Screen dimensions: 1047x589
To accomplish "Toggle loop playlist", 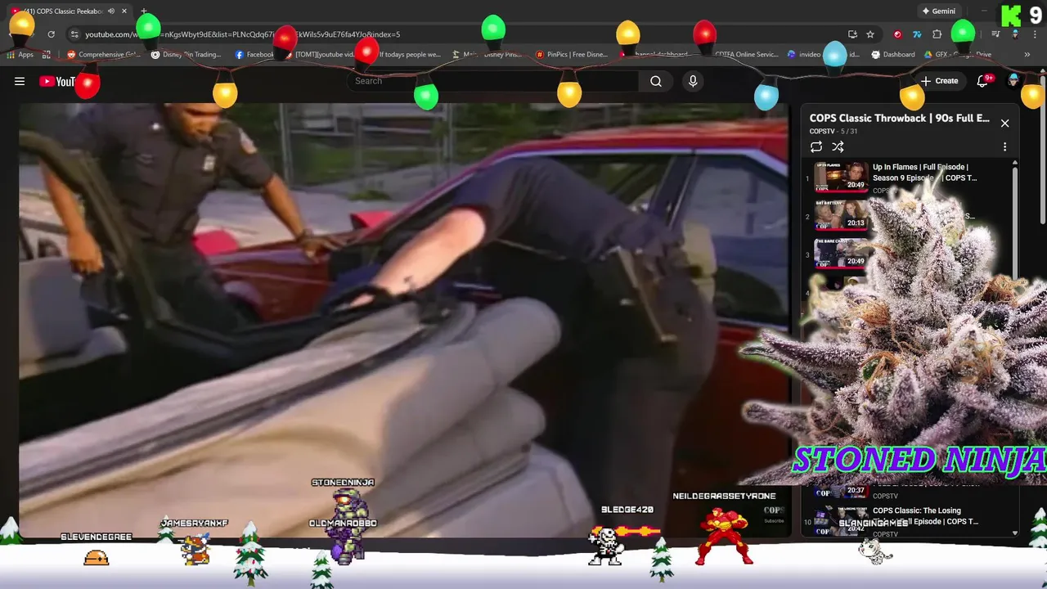I will (x=816, y=147).
